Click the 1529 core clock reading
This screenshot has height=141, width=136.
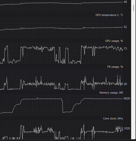[x=127, y=128]
